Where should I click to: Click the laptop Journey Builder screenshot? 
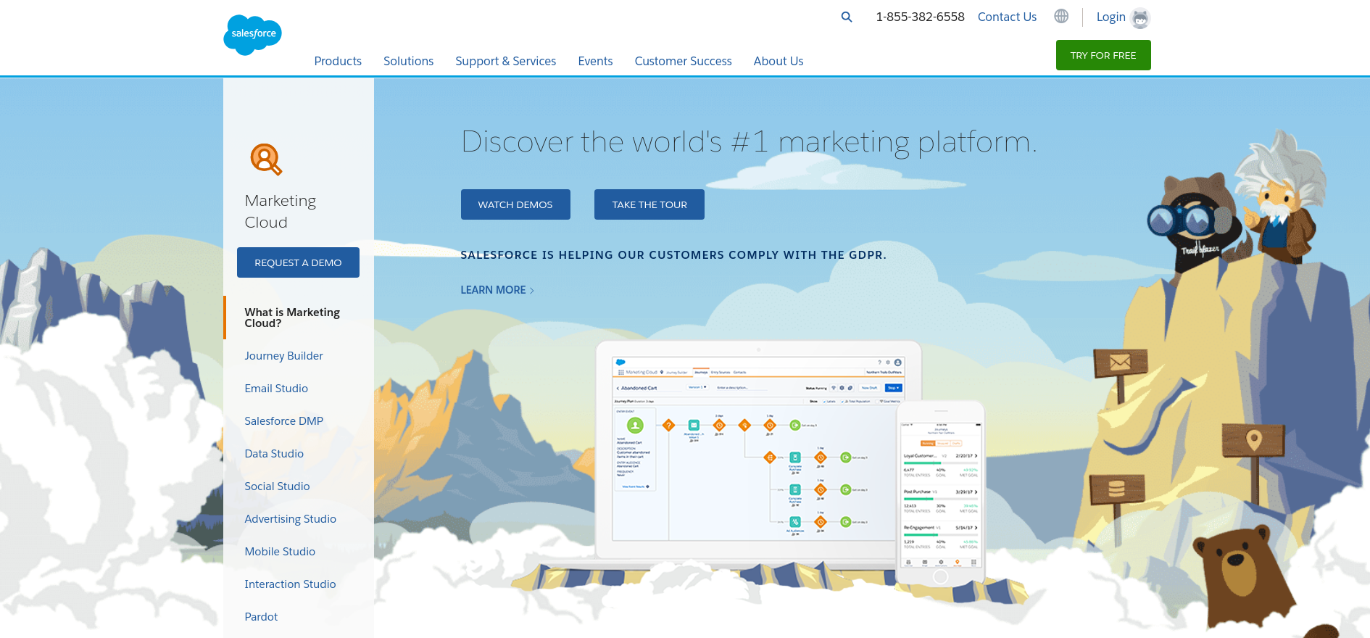(757, 449)
